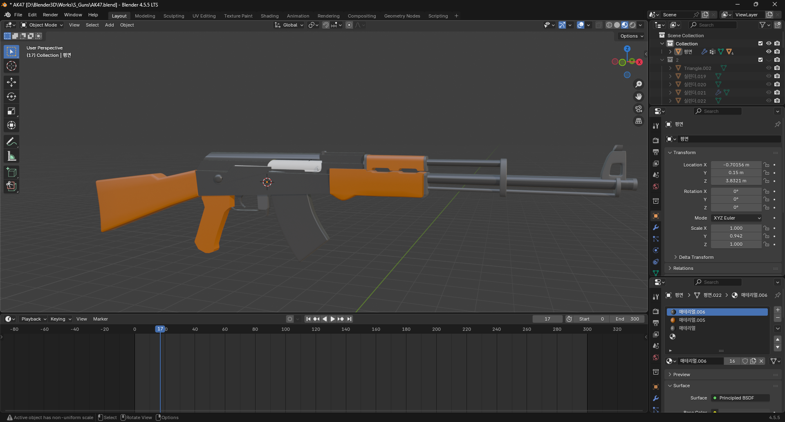Viewport: 785px width, 422px height.
Task: Click the zoom view magnifier icon
Action: [x=639, y=84]
